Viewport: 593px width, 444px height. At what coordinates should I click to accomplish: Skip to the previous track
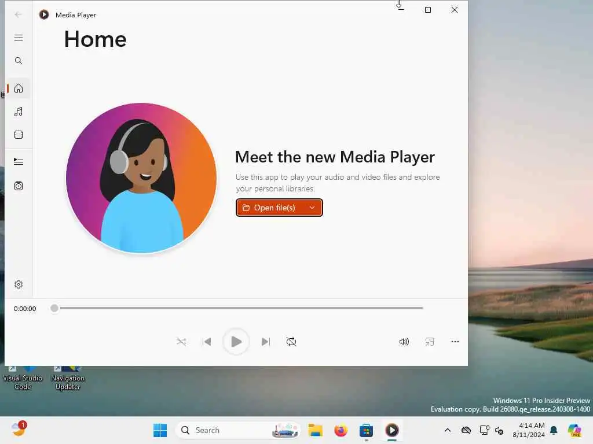click(x=207, y=342)
